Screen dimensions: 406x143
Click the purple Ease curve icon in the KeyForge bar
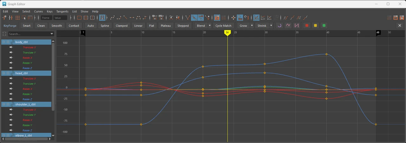tap(279, 26)
